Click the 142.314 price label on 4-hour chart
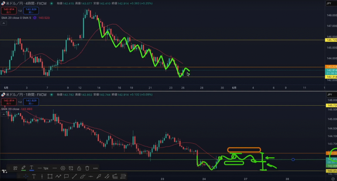This screenshot has height=181, width=337. [331, 77]
